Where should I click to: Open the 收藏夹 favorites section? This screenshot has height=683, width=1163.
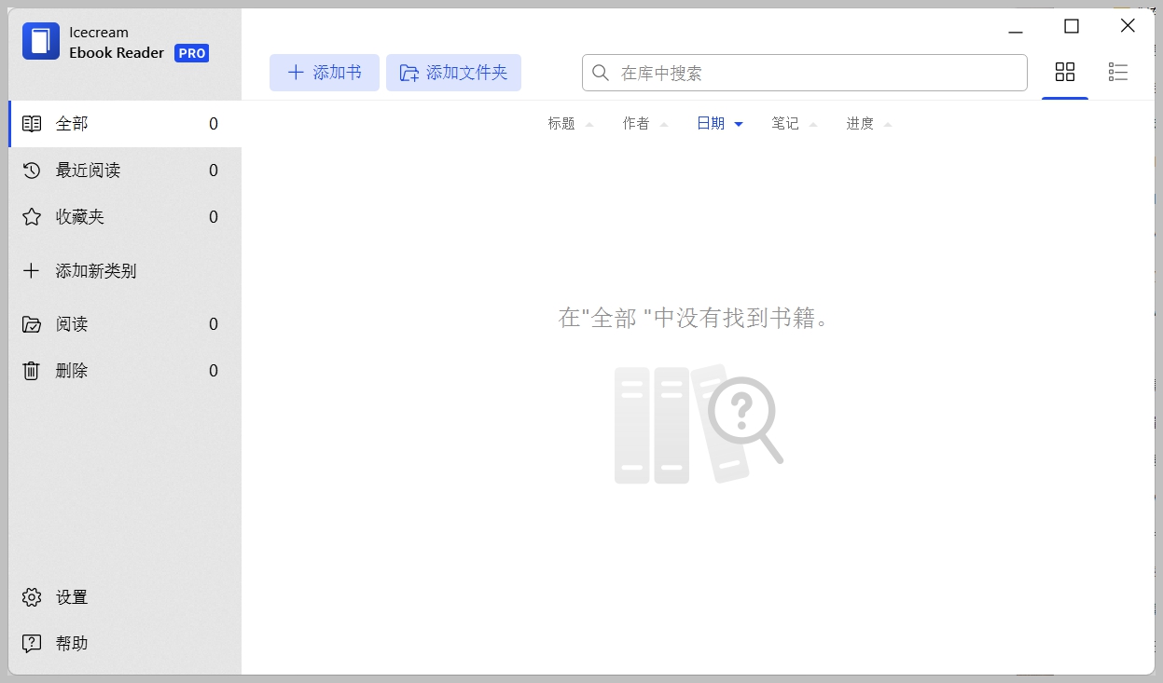[77, 216]
